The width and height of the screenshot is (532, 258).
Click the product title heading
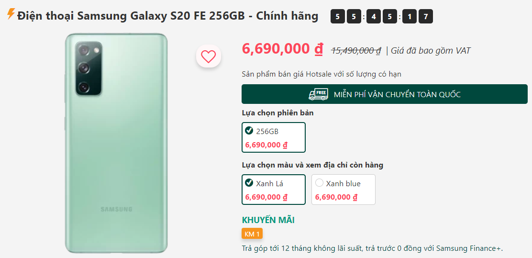167,16
